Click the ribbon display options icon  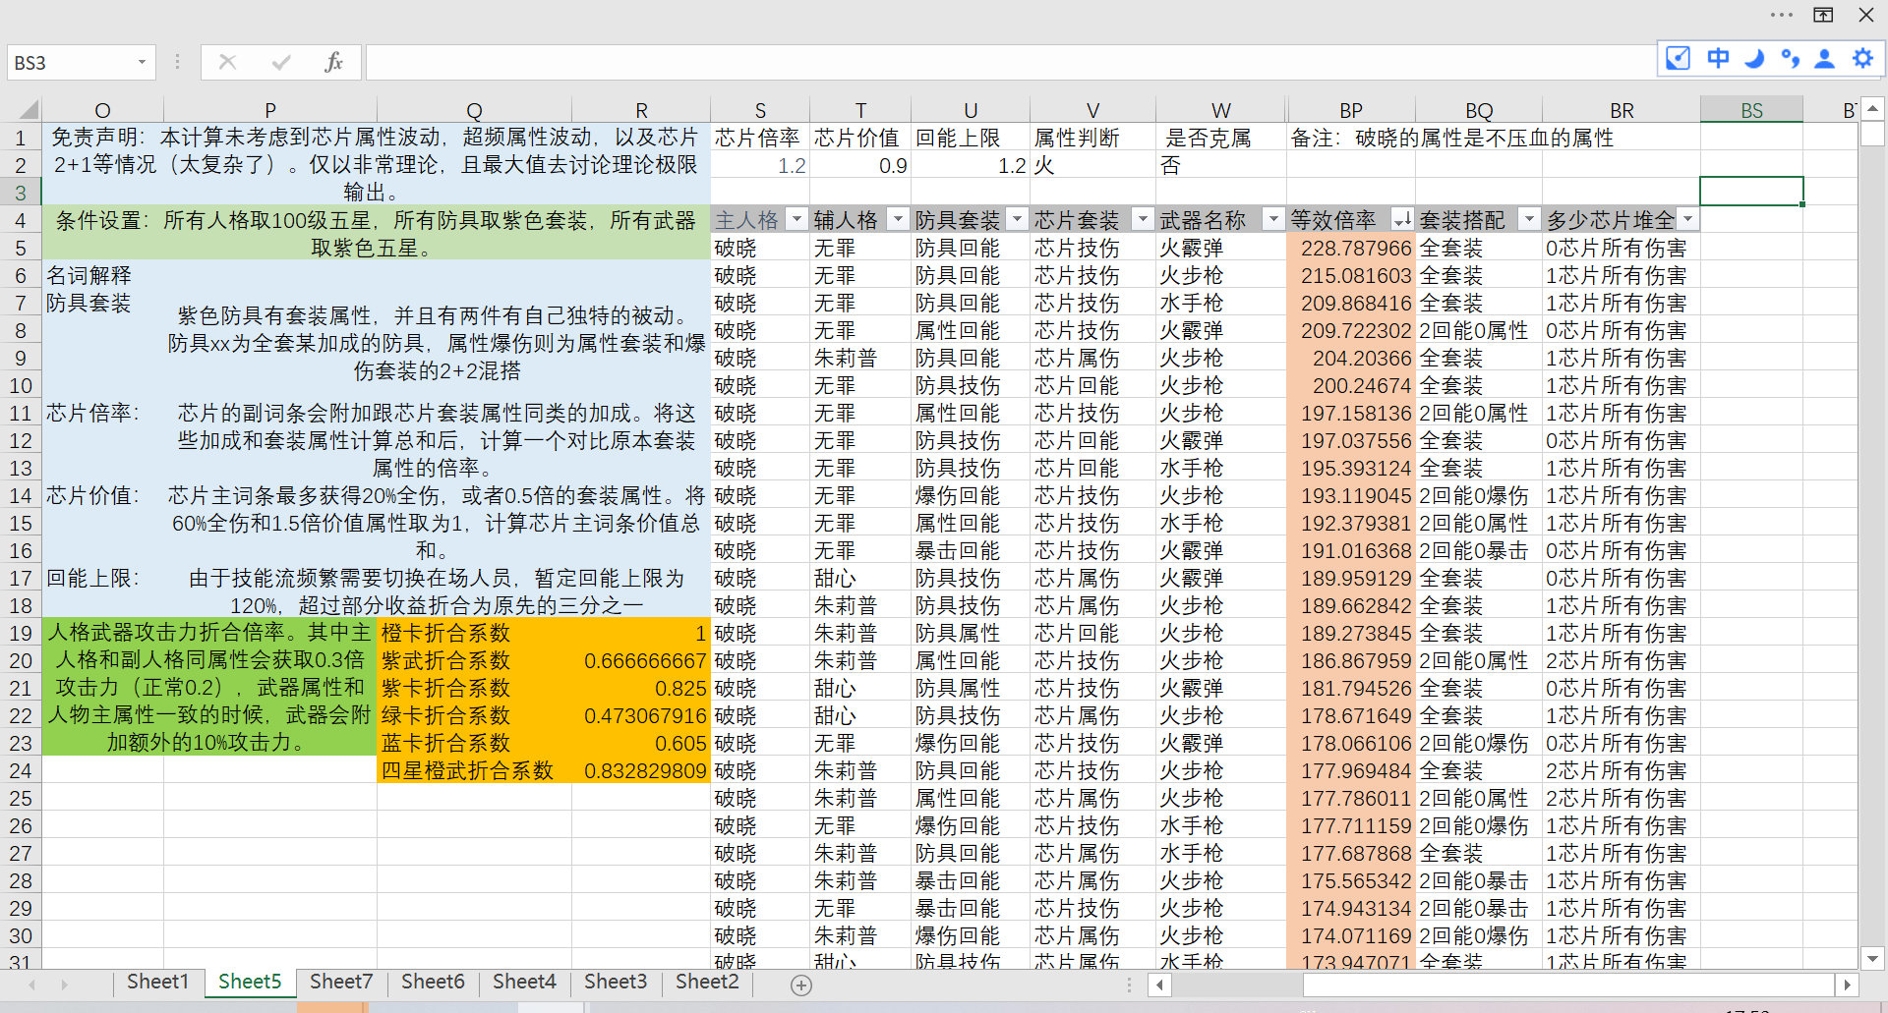pyautogui.click(x=1823, y=15)
